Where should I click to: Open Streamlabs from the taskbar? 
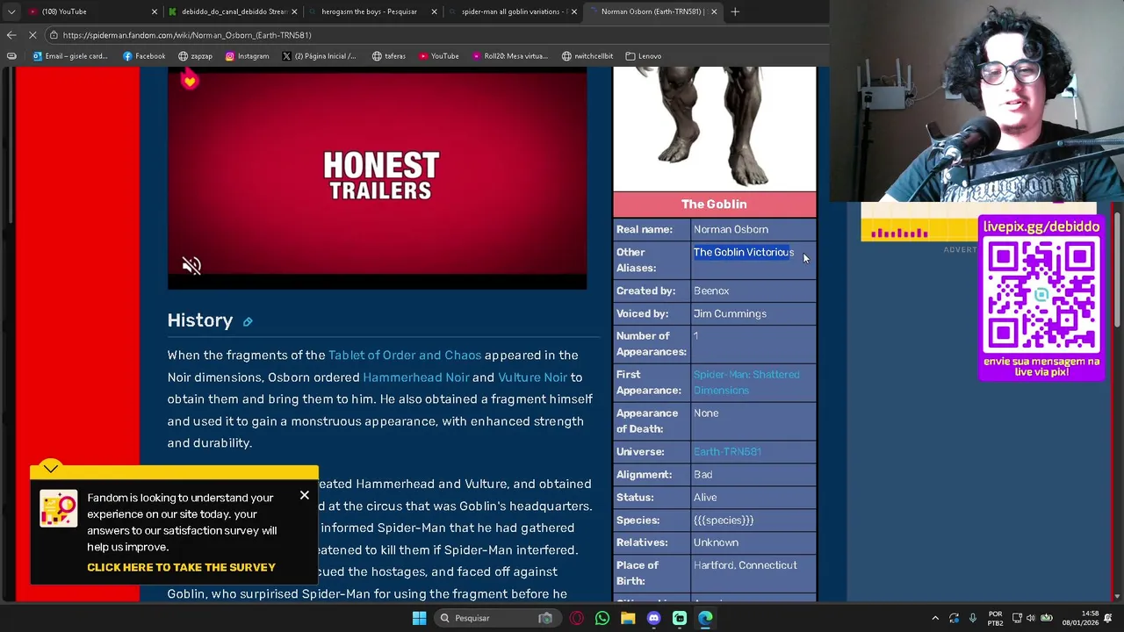(x=680, y=618)
